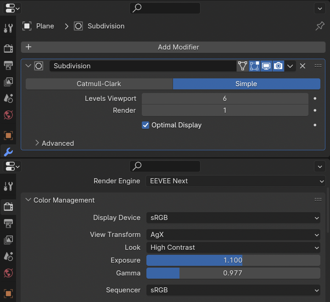Click the Plane object icon in the breadcrumb

coord(27,26)
